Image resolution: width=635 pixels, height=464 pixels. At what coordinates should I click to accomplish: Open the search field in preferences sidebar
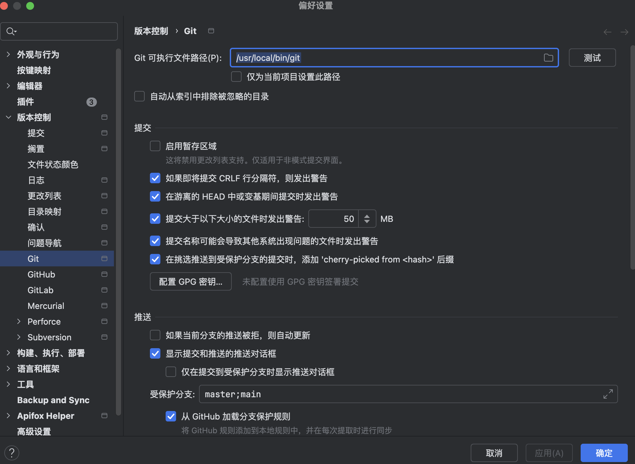[59, 31]
